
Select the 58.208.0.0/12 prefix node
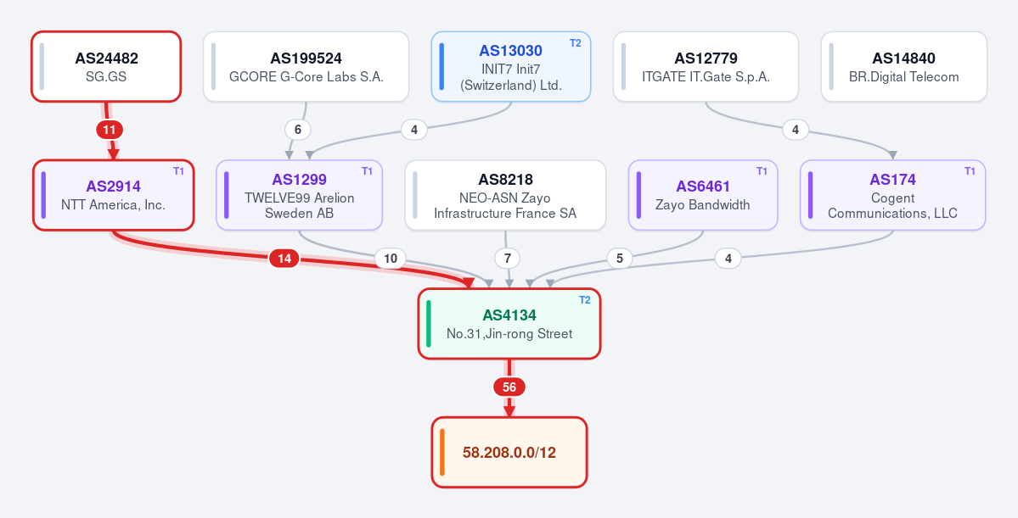[509, 452]
